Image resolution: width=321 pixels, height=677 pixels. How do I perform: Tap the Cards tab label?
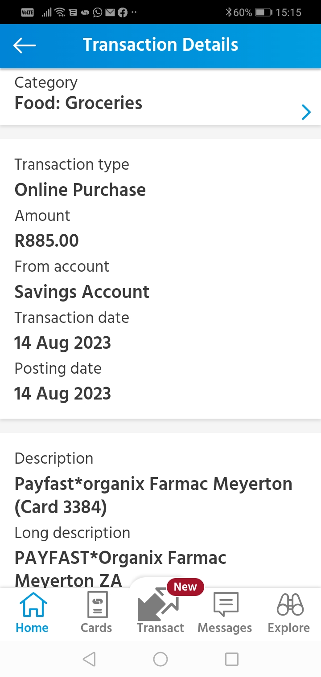(96, 628)
